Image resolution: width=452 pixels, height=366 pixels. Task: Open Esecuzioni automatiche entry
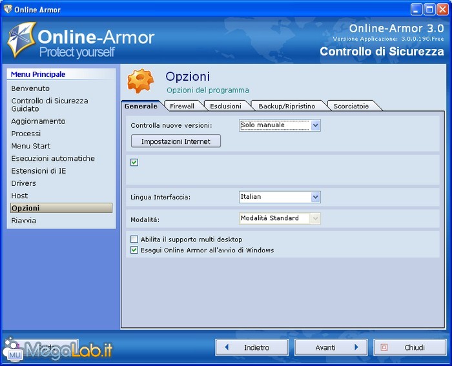[53, 158]
